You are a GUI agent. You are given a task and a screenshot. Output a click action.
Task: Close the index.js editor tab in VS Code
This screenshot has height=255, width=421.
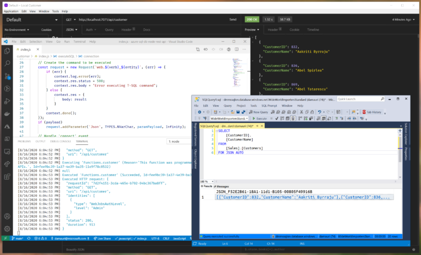click(38, 49)
